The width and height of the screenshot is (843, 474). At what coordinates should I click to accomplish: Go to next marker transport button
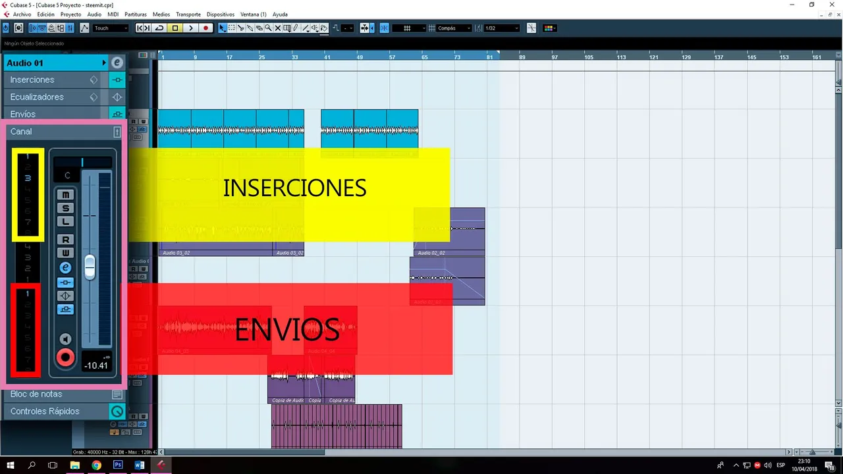pos(147,28)
